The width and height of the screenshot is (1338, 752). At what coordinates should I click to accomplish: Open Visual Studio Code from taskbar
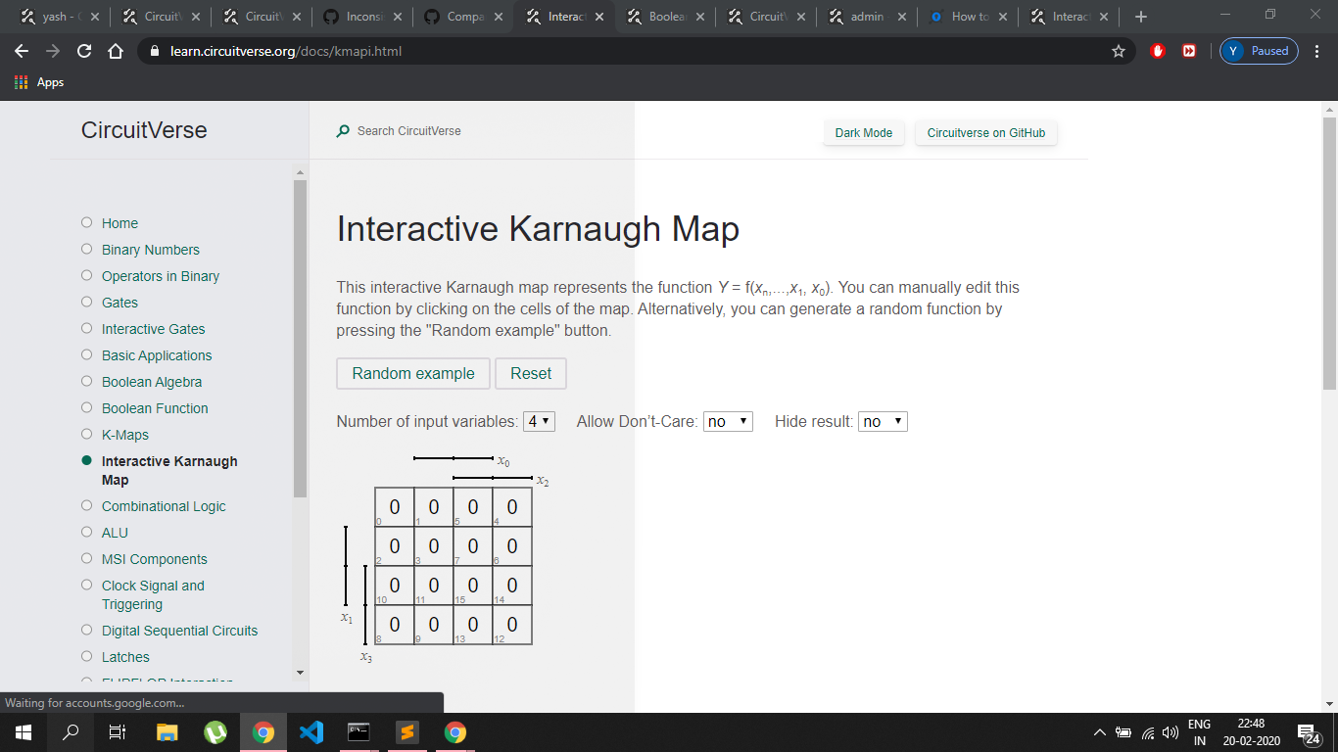point(311,732)
